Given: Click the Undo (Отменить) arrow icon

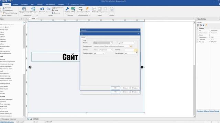Looking at the screenshot, I should 42,9.
